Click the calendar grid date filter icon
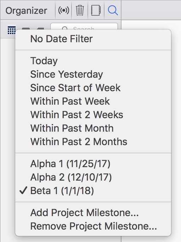 pos(12,30)
